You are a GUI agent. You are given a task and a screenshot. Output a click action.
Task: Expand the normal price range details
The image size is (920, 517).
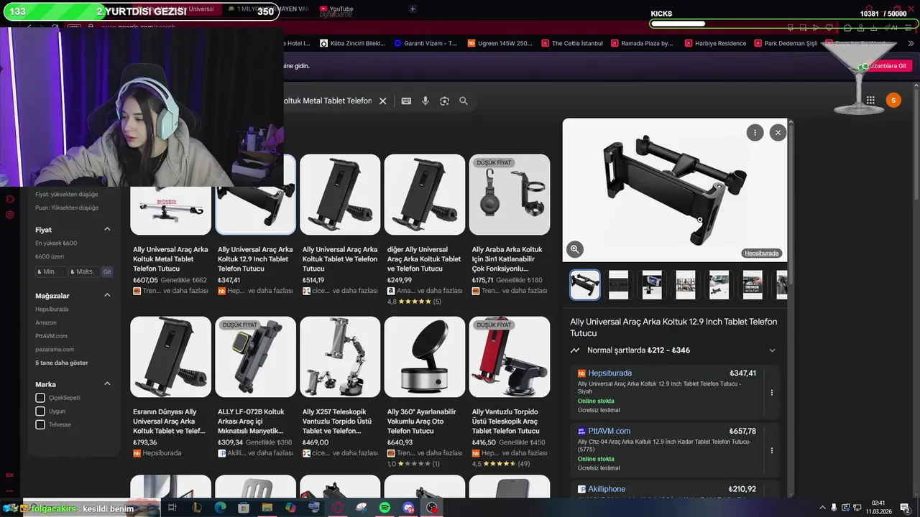[772, 350]
